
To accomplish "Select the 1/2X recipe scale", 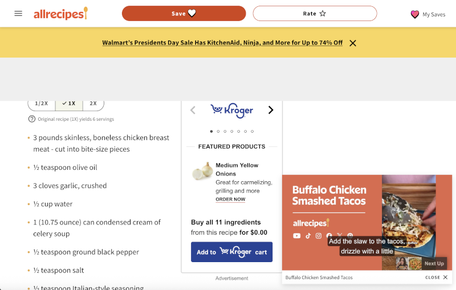I will click(42, 104).
